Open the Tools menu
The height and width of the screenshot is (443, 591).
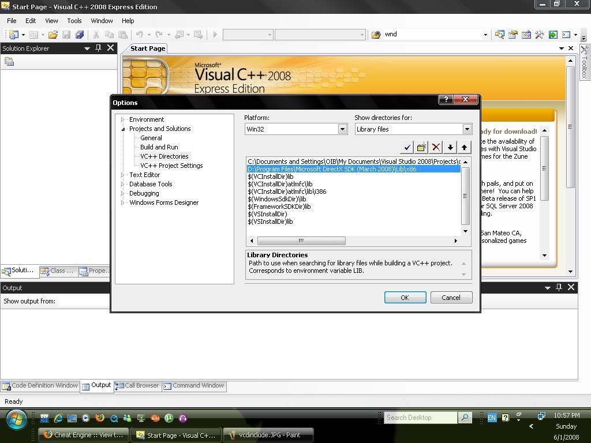click(74, 21)
